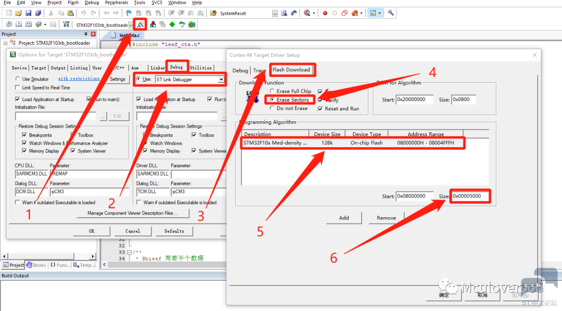Viewport: 562px width, 311px height.
Task: Collapse the Project STM32F103rb_bootloader tree node
Action: [x=5, y=43]
